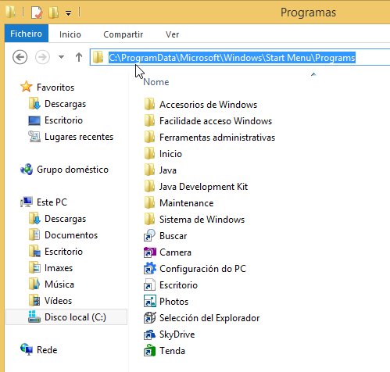
Task: Click the Selección del Explorador icon
Action: pyautogui.click(x=149, y=317)
